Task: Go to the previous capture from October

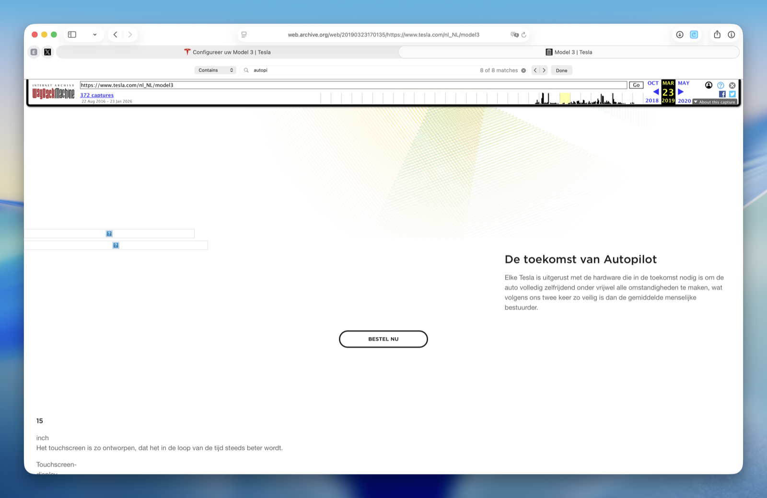Action: point(655,91)
